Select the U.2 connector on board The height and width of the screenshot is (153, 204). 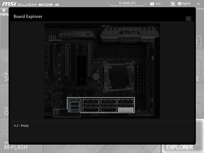pos(75,105)
